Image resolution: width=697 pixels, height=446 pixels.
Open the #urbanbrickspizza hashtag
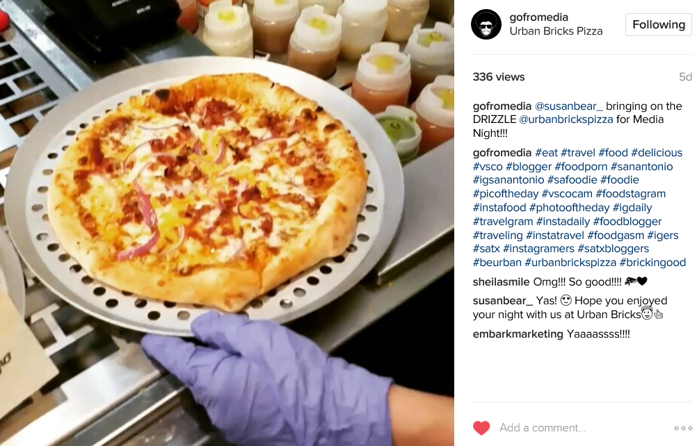[570, 263]
